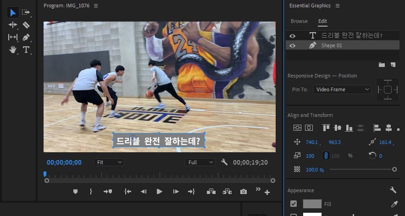The width and height of the screenshot is (405, 216).
Task: Horizontal center in frame button
Action: 309,127
